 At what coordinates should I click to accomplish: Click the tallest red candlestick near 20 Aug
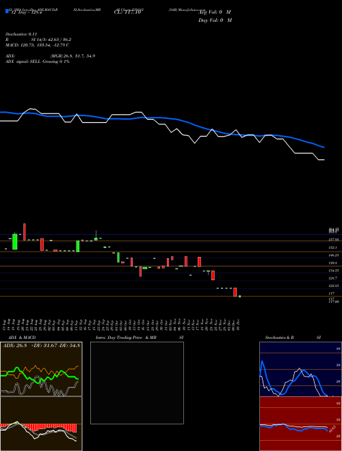point(25,232)
